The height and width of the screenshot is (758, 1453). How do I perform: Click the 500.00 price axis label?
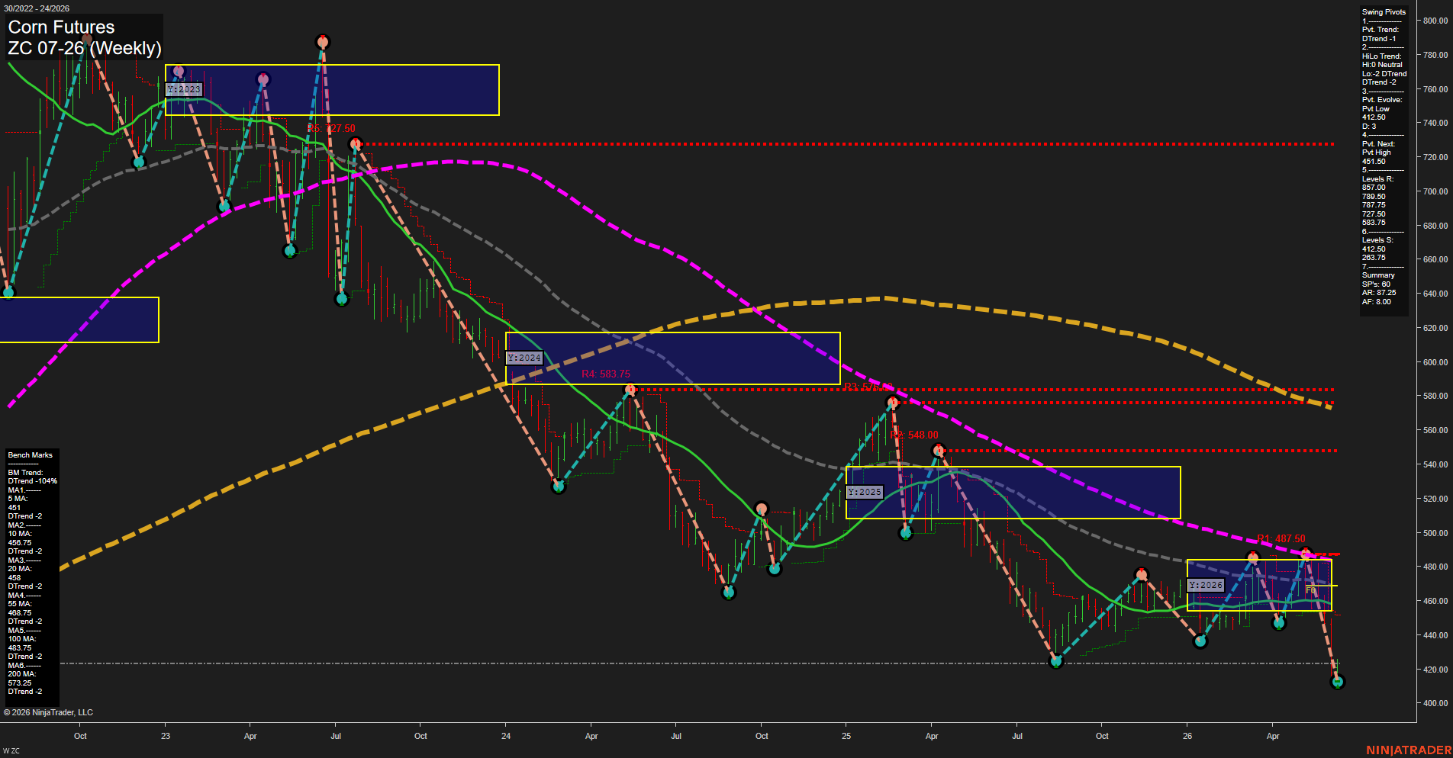coord(1435,534)
